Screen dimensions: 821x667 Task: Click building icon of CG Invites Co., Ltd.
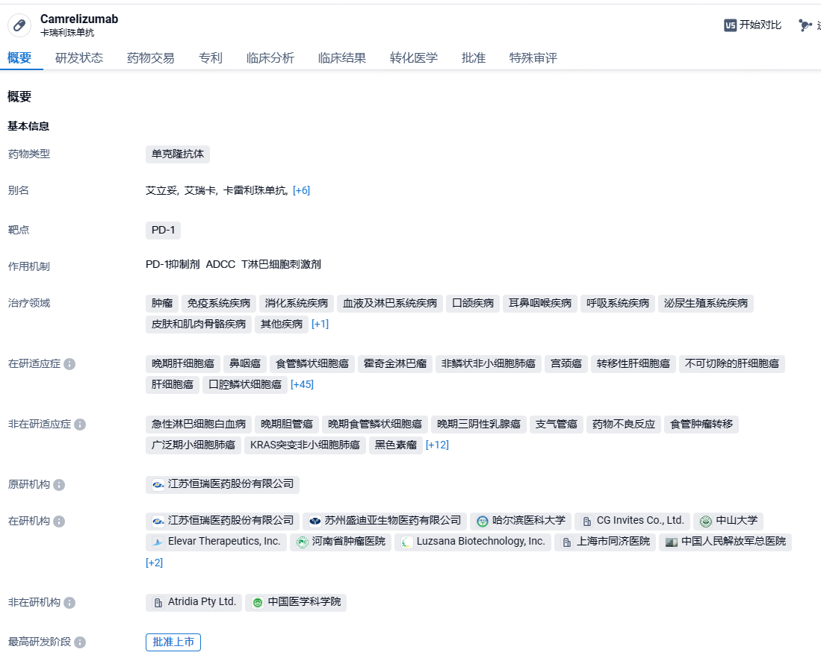(587, 522)
